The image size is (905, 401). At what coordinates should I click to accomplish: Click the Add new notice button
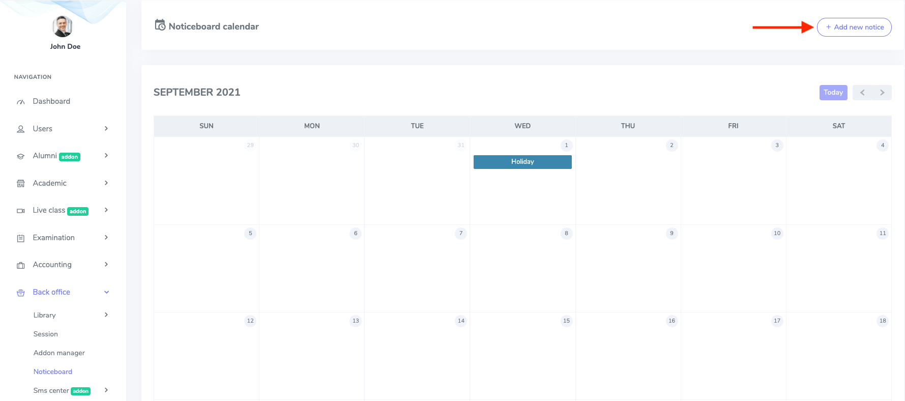[854, 27]
